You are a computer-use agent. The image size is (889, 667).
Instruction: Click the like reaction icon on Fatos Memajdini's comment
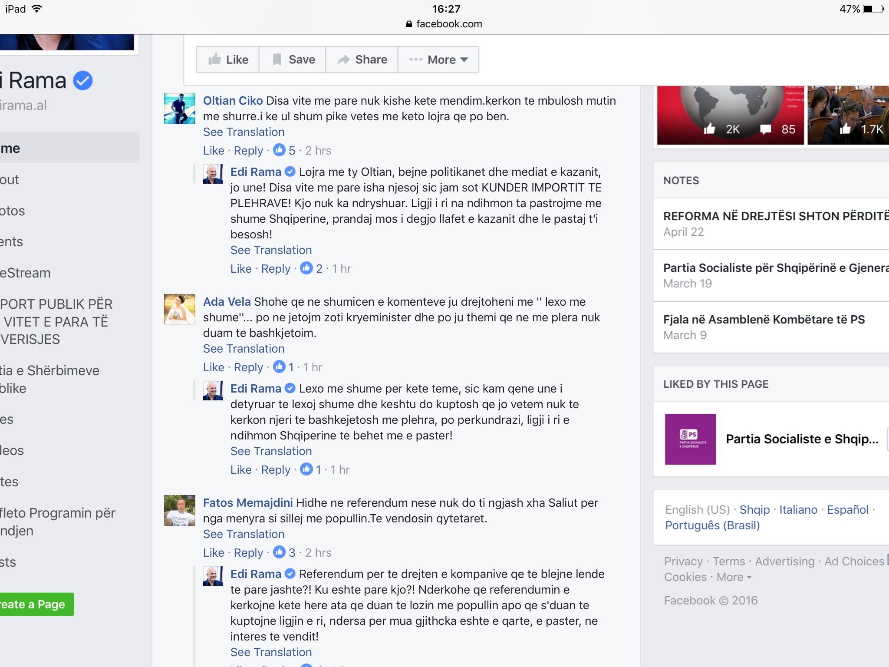tap(279, 552)
